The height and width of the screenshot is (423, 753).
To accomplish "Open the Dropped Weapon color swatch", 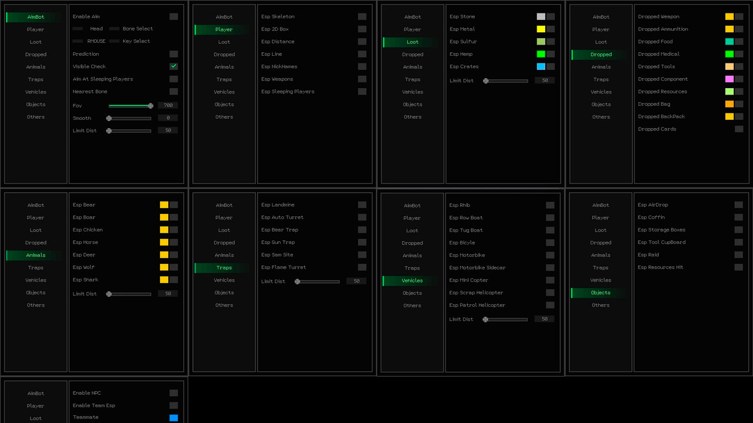I will coord(729,16).
